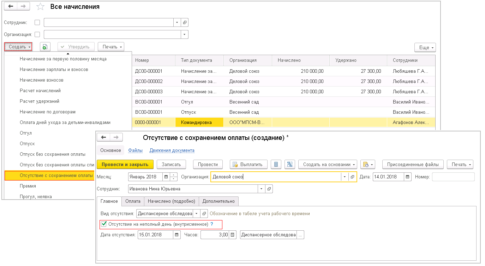Switch to Начислено (подробно) tab
Screen dimensions: 485x266
pyautogui.click(x=172, y=201)
